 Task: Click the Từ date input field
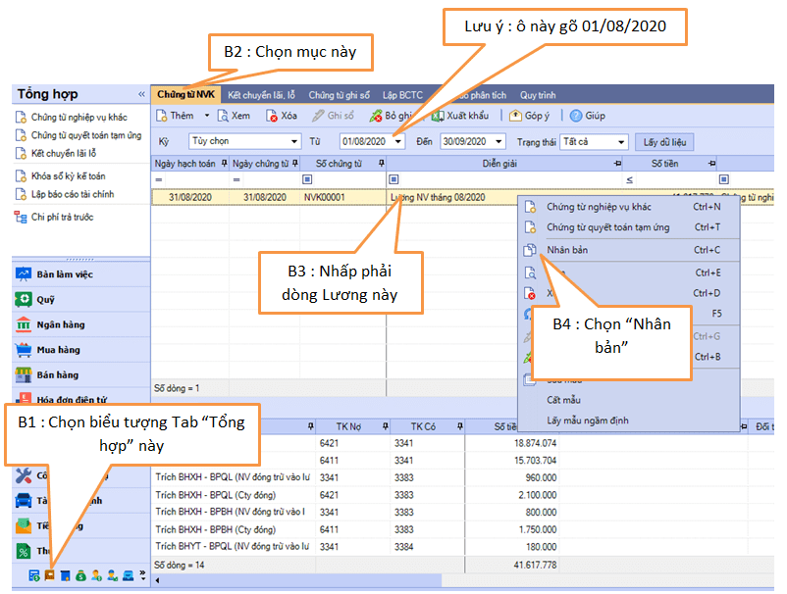(x=364, y=142)
